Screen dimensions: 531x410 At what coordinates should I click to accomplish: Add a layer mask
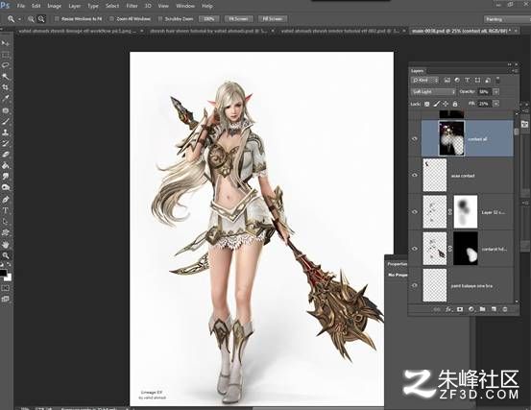(x=460, y=309)
